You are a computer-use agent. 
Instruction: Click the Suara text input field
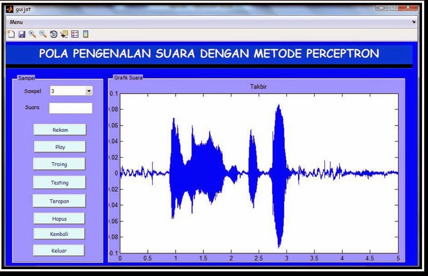pos(70,108)
